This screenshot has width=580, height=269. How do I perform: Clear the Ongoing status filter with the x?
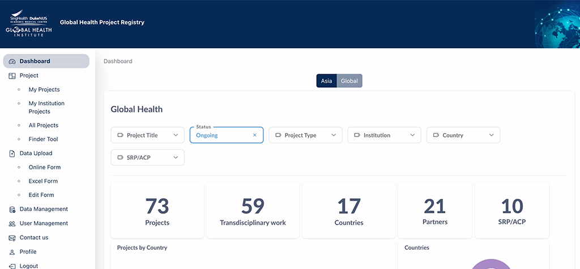click(x=254, y=135)
